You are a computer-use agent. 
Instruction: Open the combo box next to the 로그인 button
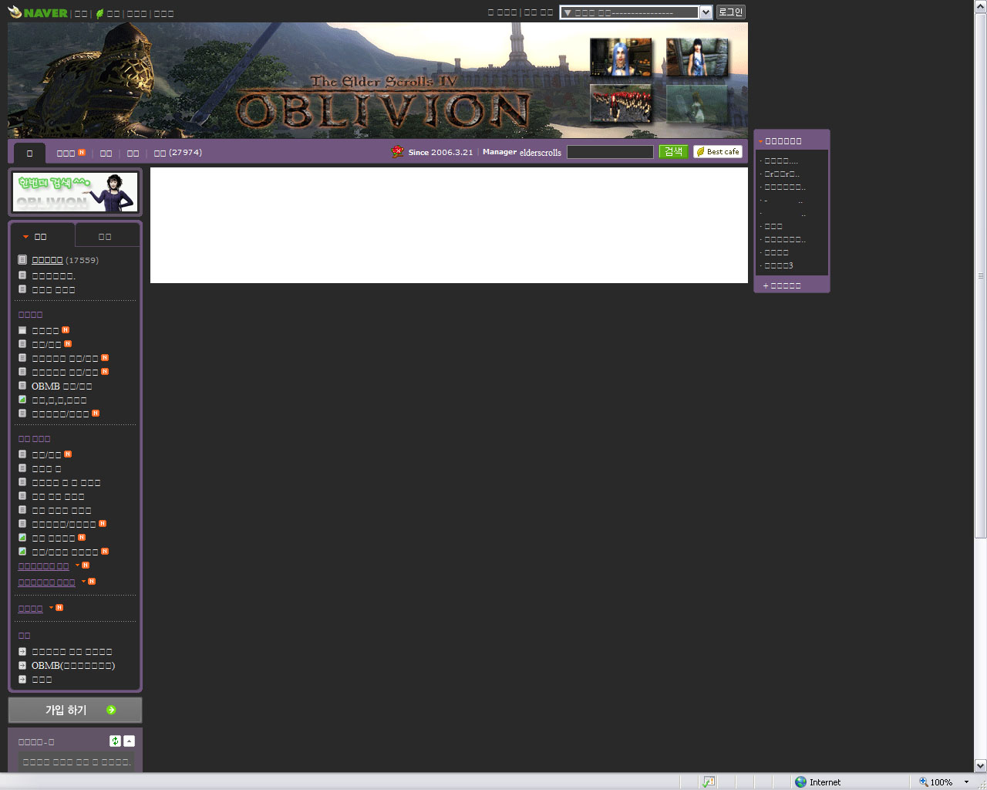coord(635,12)
